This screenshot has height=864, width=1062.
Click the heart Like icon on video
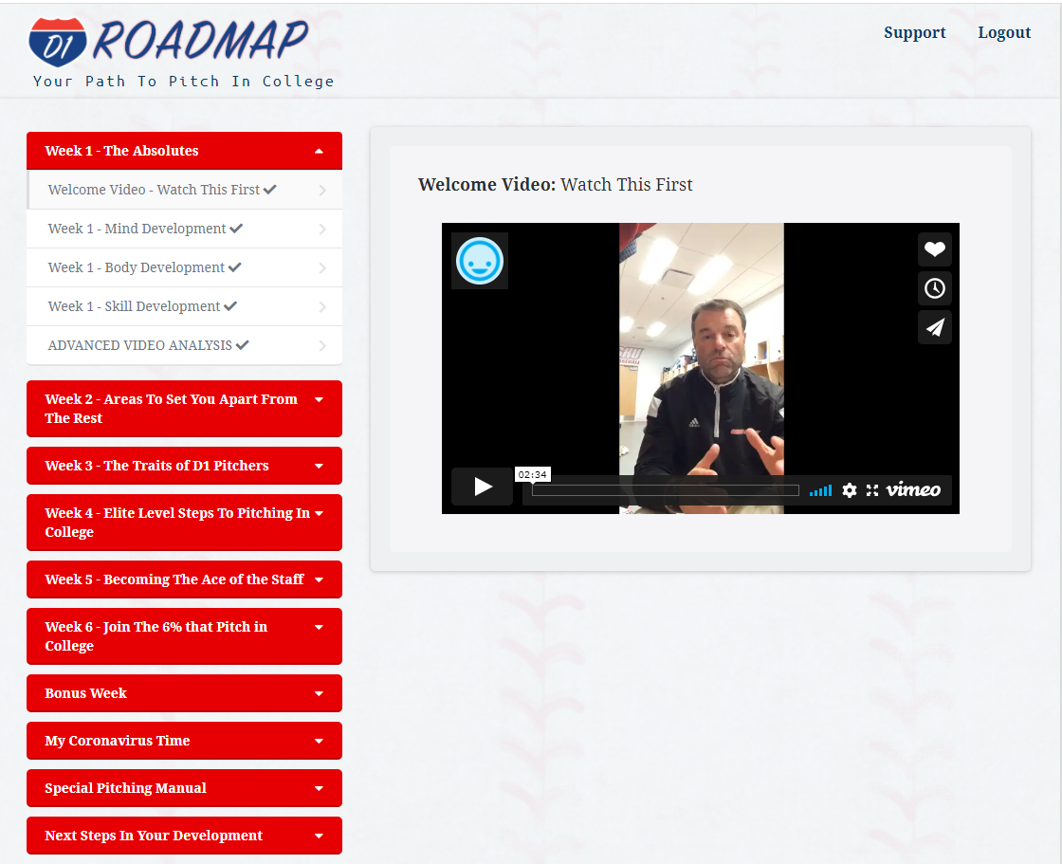tap(934, 249)
